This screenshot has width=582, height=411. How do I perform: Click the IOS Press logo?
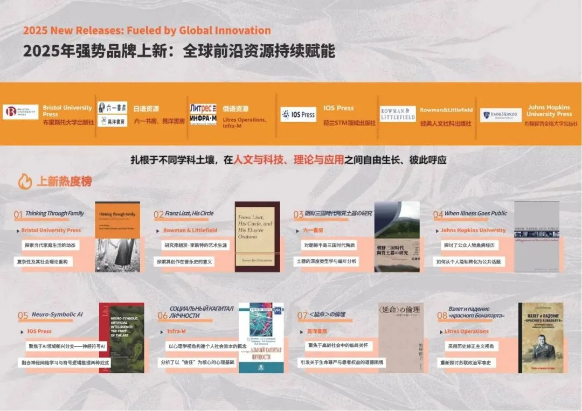point(299,115)
